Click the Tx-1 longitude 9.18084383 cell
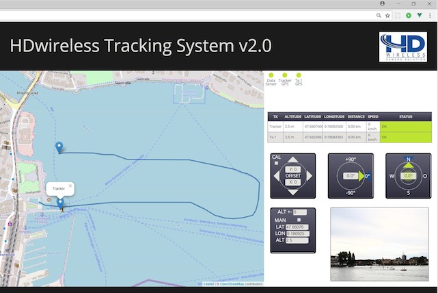Viewport: 438px width, 293px height. coord(334,137)
